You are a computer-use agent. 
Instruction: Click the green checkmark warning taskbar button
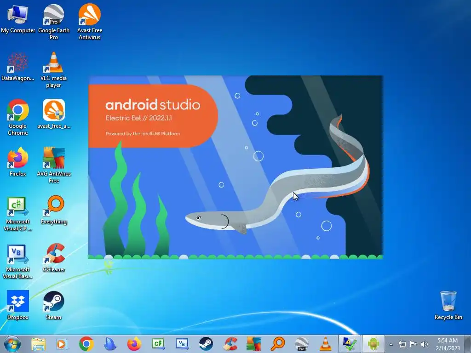(350, 344)
